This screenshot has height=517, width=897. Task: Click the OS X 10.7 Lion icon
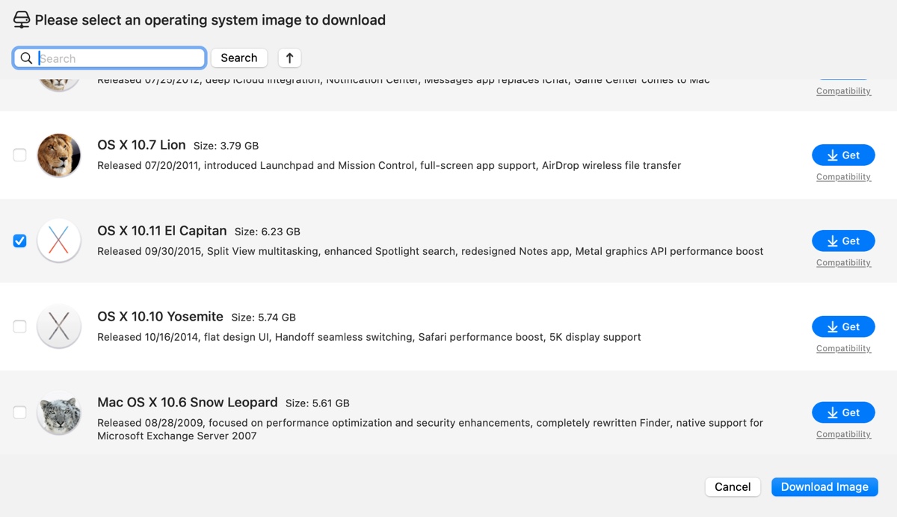pos(59,155)
